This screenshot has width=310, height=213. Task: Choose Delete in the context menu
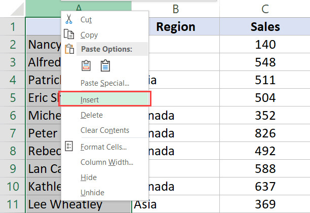(x=92, y=115)
